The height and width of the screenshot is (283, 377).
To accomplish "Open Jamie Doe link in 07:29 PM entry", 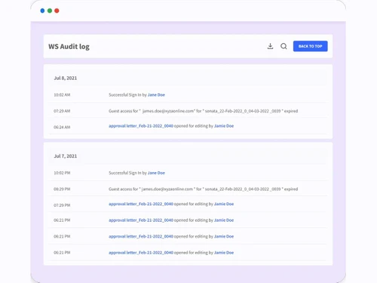I will [x=224, y=204].
